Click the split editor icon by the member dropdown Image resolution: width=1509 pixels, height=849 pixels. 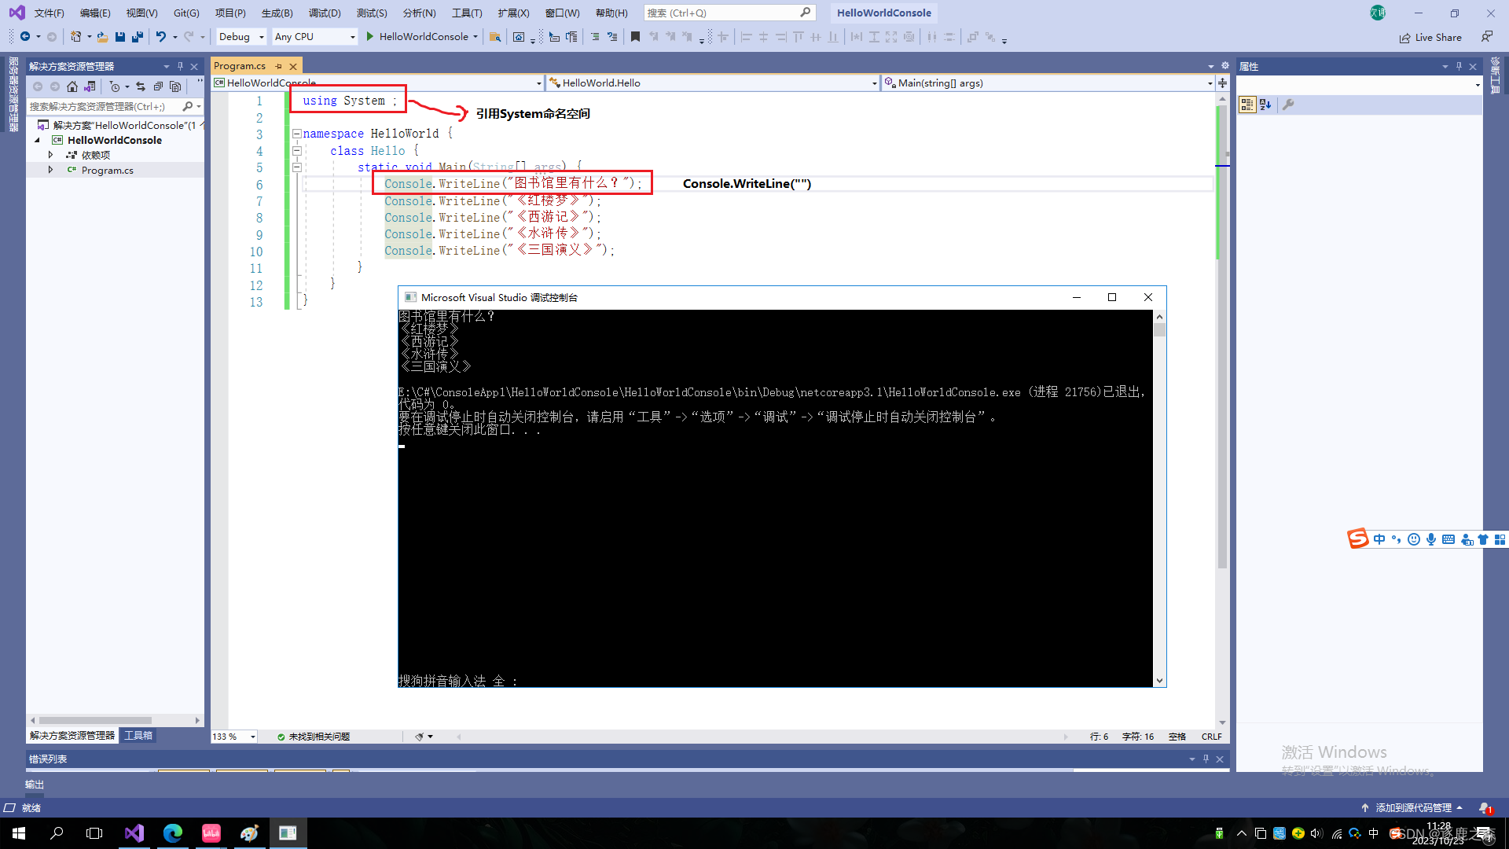(x=1222, y=83)
